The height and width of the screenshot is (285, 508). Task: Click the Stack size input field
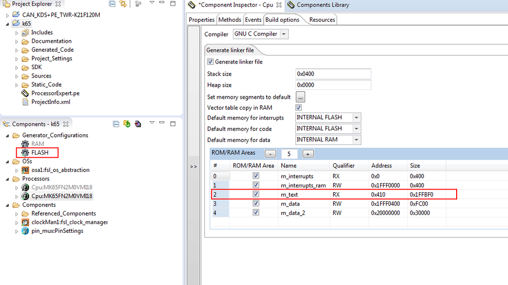click(334, 74)
